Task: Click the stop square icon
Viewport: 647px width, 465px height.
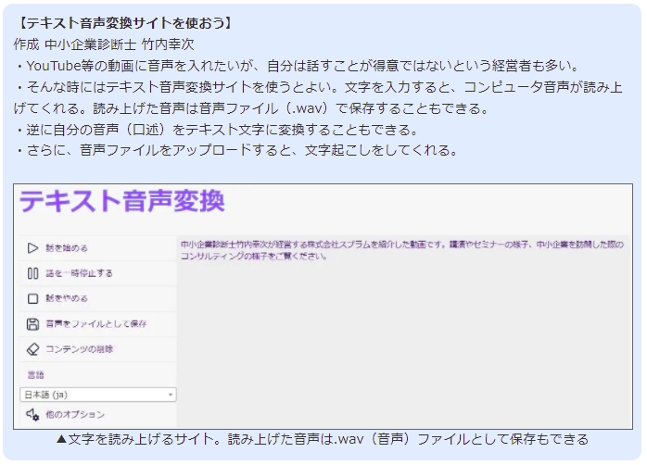Action: click(x=32, y=298)
